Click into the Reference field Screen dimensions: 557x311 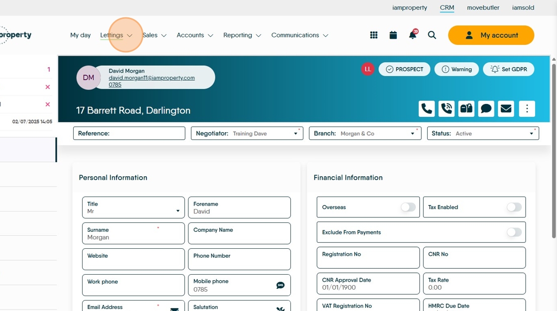coord(129,133)
